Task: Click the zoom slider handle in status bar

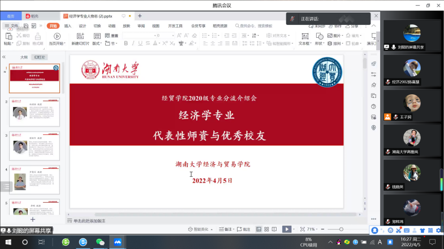Action: [341, 229]
